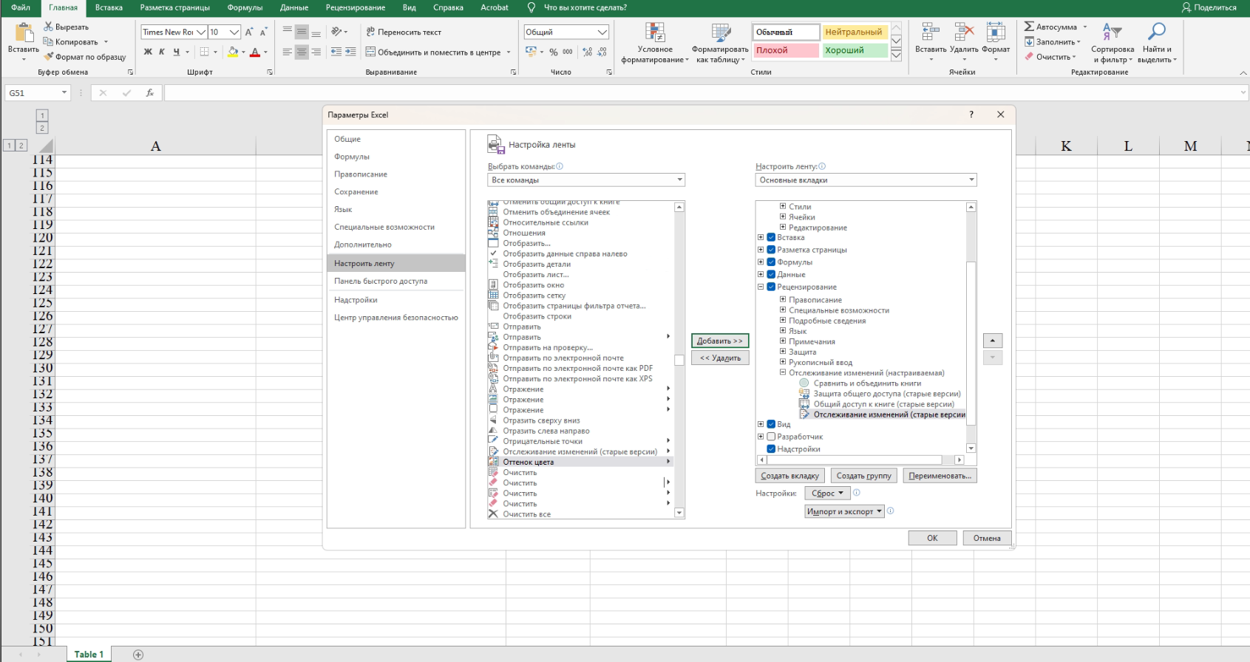Click the increase font size icon
Screen dimensions: 1250x662
(x=249, y=32)
